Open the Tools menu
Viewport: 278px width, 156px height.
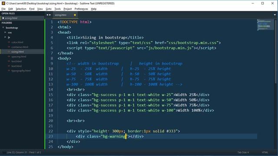[x=57, y=9]
